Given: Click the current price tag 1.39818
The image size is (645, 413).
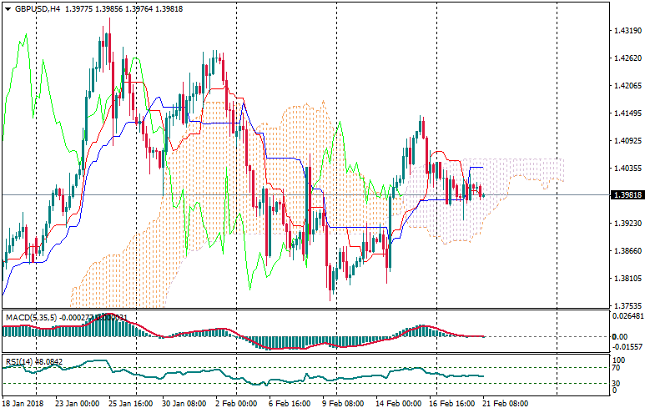Looking at the screenshot, I should (626, 195).
